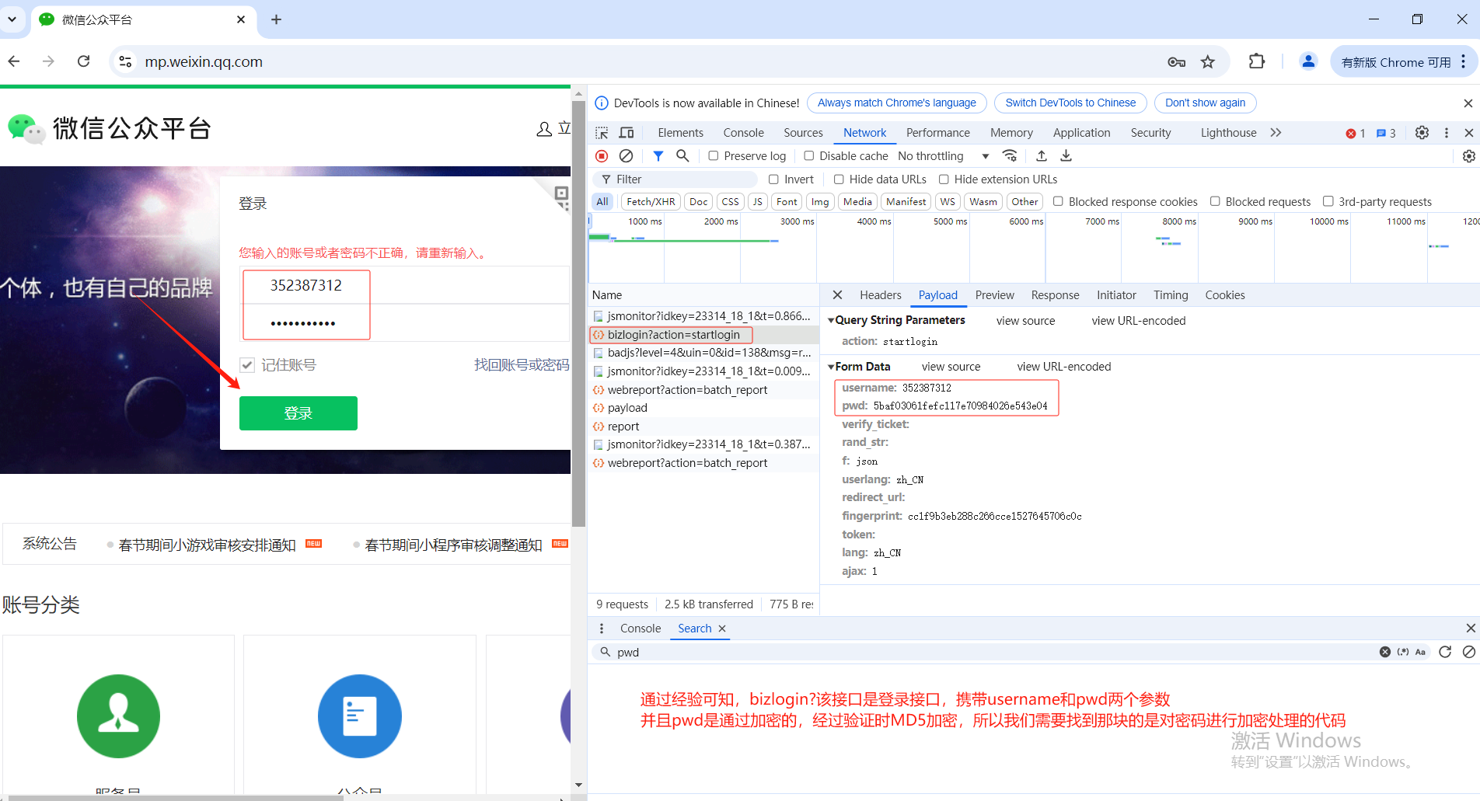Viewport: 1480px width, 801px height.
Task: Toggle regular expression search option
Action: tap(1403, 652)
